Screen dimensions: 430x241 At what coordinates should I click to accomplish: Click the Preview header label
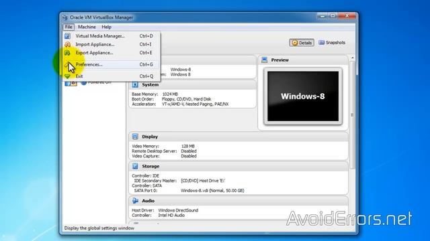click(x=279, y=60)
